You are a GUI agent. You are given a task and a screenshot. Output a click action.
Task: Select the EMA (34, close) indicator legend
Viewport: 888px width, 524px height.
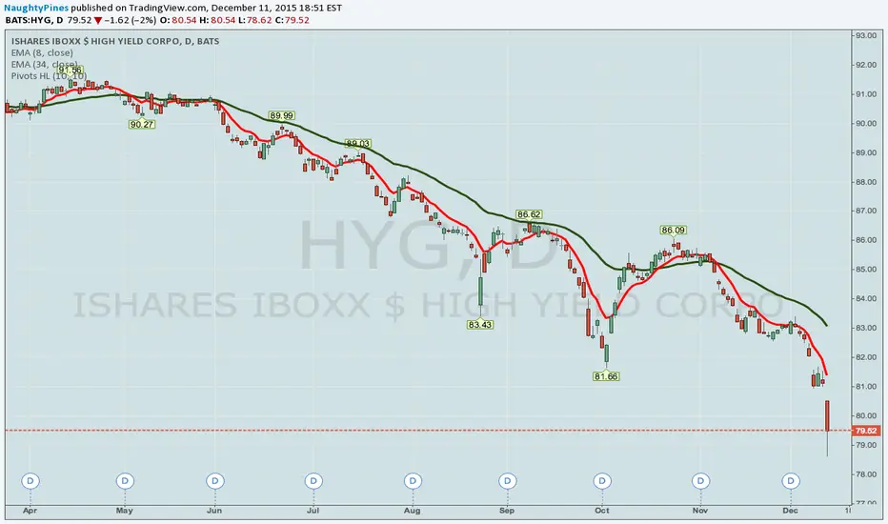(x=44, y=65)
